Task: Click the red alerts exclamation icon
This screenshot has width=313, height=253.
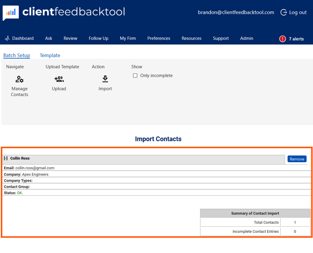Action: [283, 38]
